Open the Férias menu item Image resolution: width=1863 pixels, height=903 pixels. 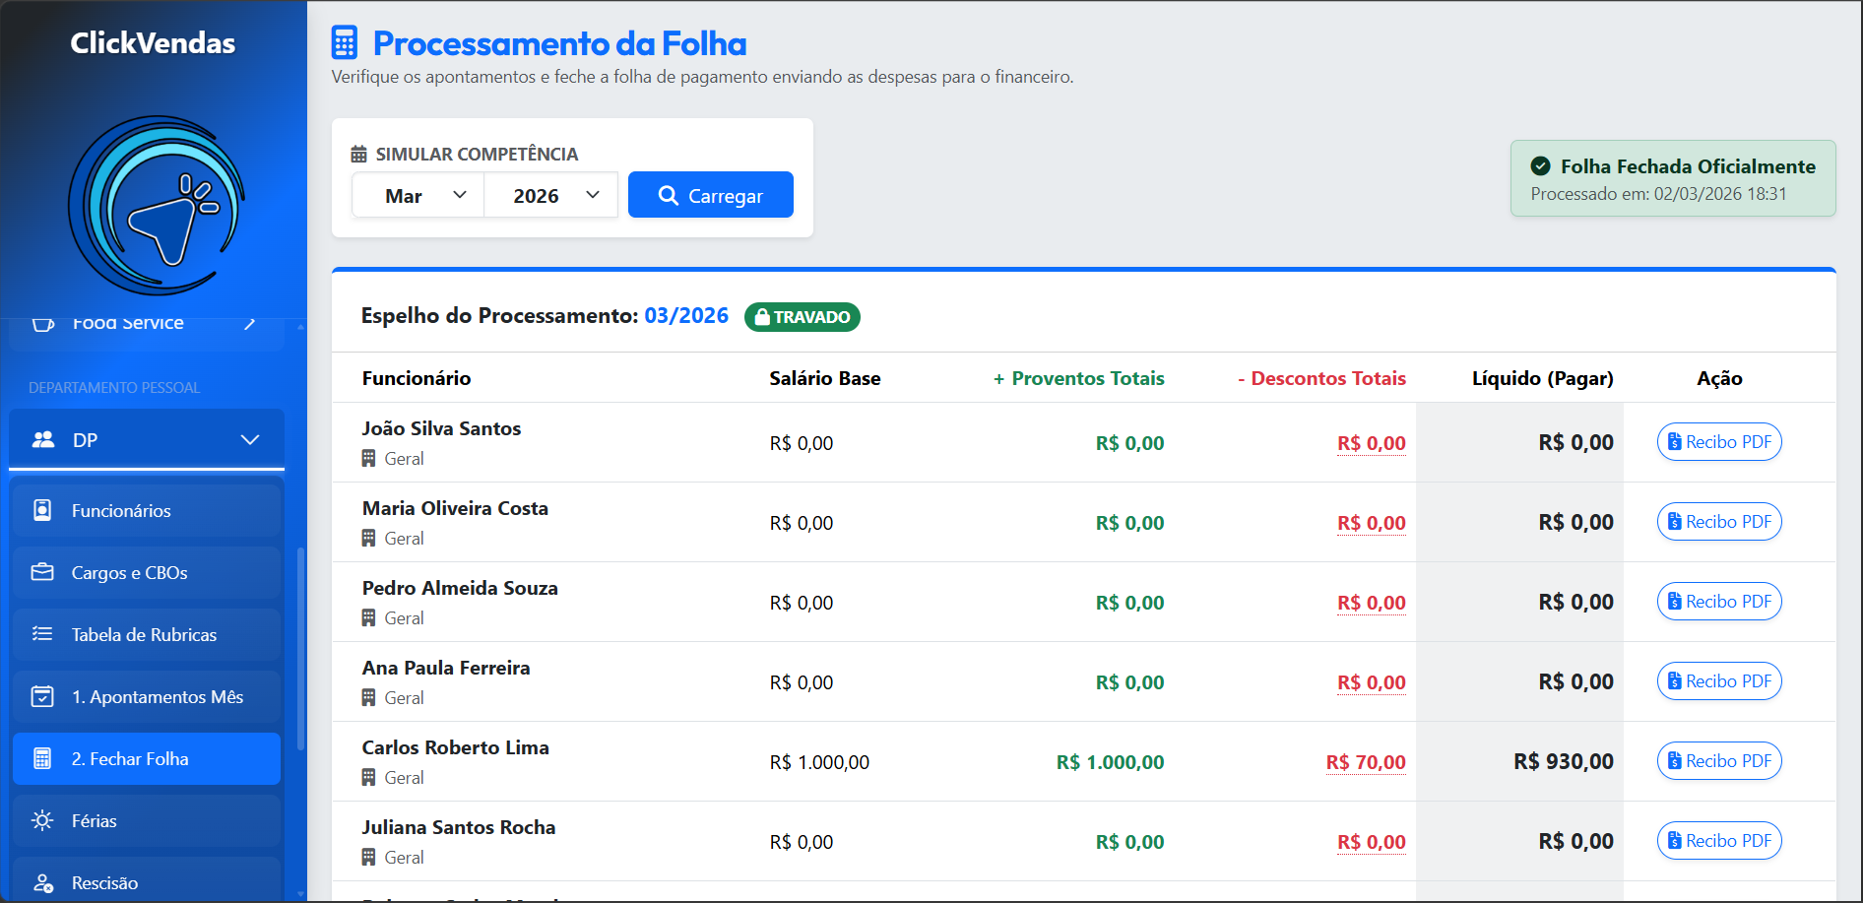tap(147, 820)
